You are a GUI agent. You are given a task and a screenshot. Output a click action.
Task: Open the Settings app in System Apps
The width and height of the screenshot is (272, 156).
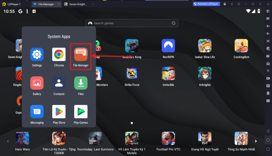[37, 54]
